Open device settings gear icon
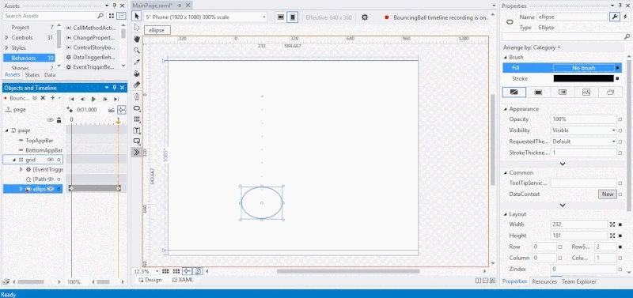The height and width of the screenshot is (298, 633). click(x=365, y=17)
